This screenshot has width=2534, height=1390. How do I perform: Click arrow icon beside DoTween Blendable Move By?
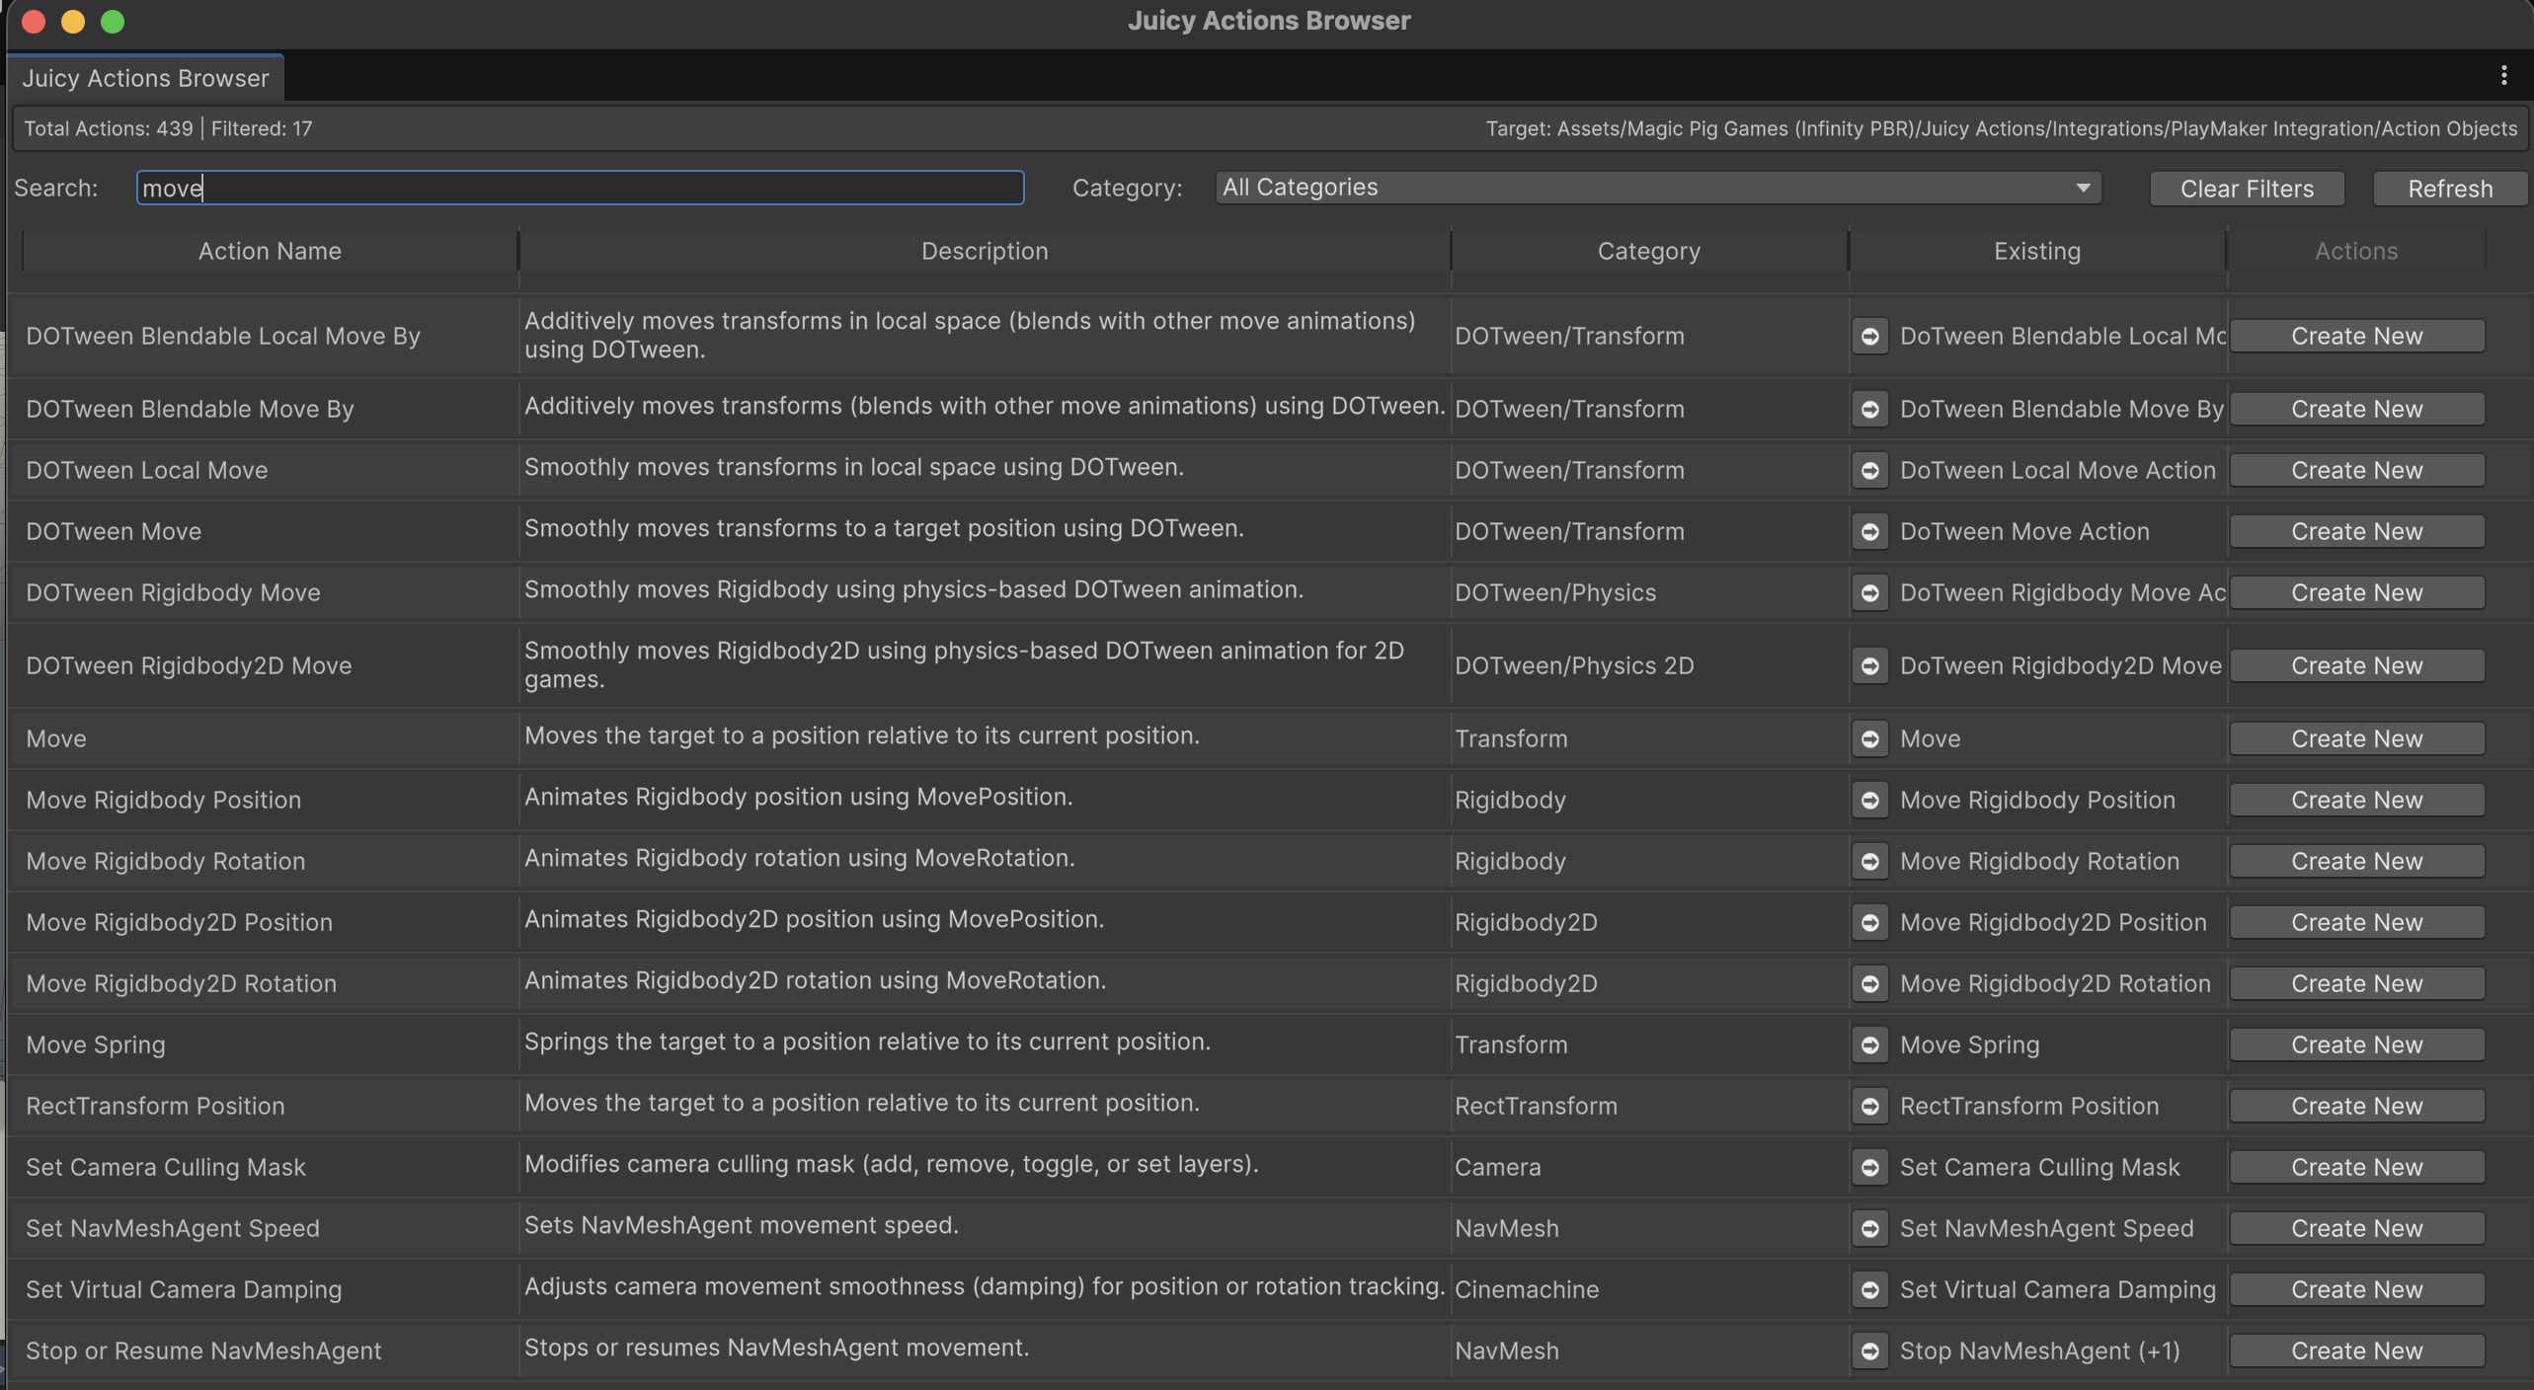coord(1869,410)
